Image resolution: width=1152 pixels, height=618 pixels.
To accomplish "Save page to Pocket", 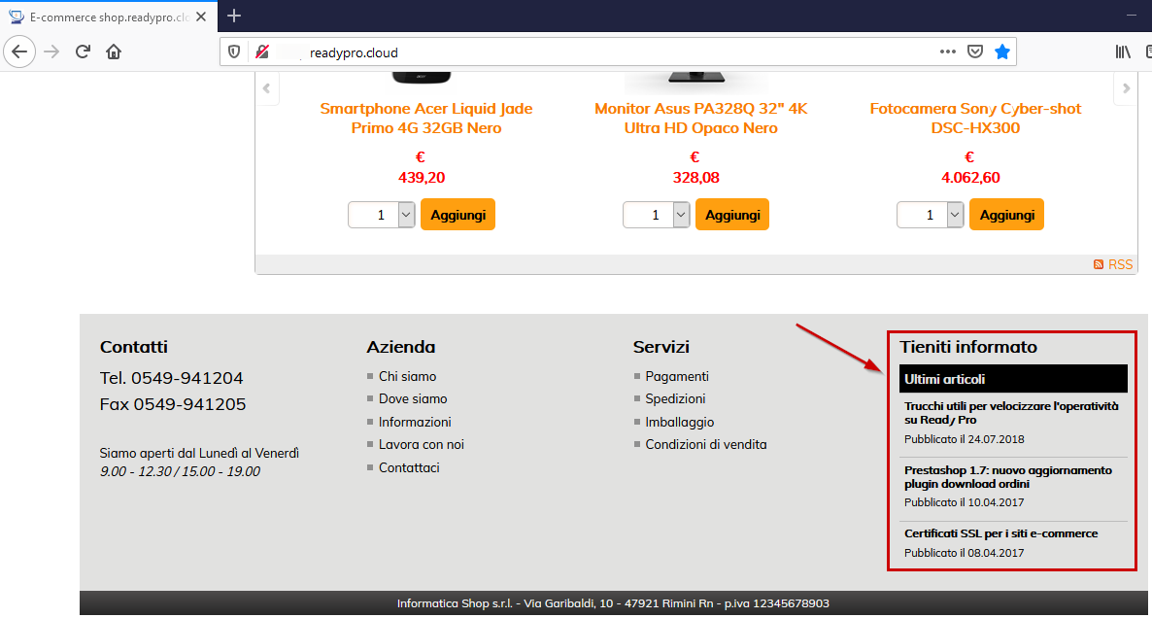I will click(975, 51).
